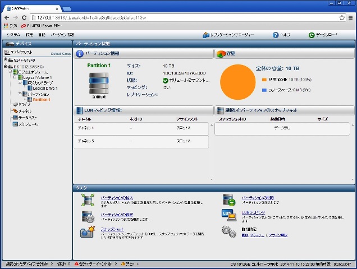
Task: Click the delete partition task icon
Action: [228, 200]
